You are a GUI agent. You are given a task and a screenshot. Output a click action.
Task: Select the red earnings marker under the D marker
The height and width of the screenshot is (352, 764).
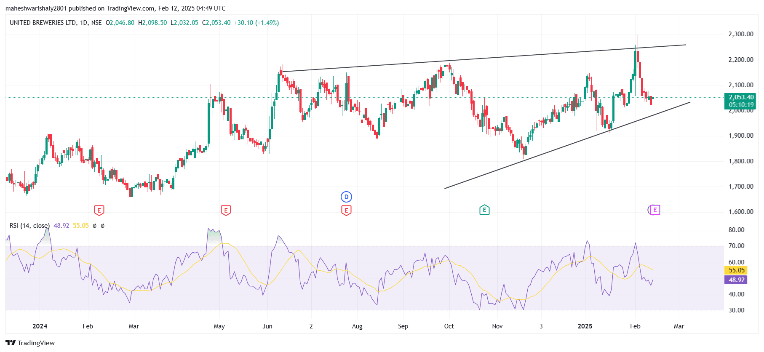pos(346,210)
